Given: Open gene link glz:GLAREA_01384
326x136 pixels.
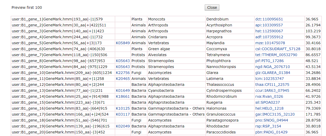Looking at the screenshot, I should (x=273, y=73).
